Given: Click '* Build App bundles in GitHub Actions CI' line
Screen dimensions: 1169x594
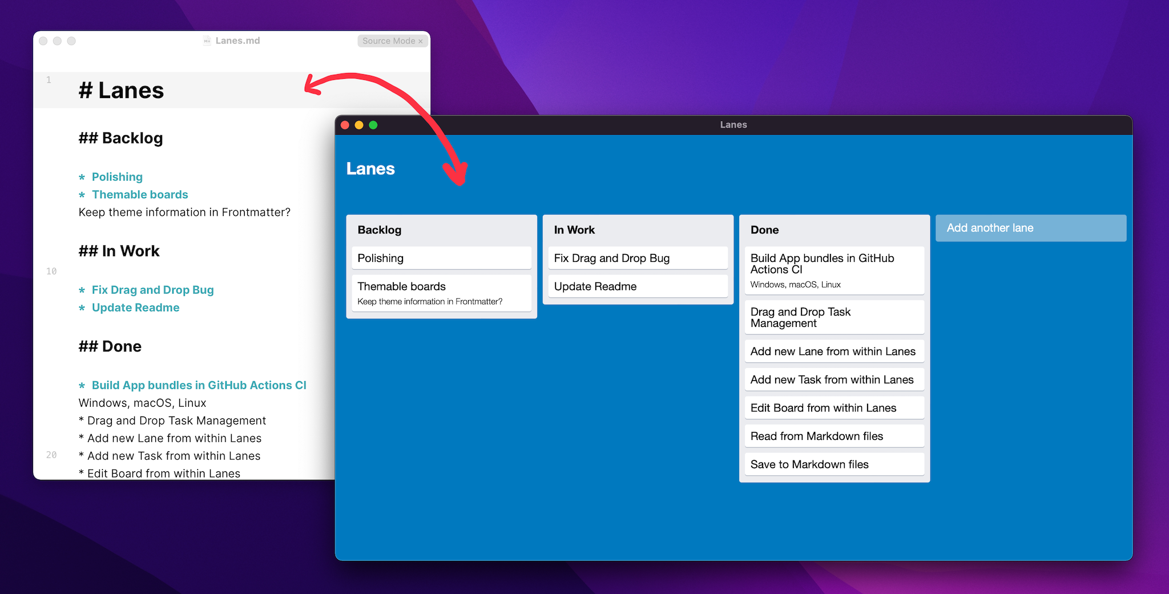Looking at the screenshot, I should click(192, 385).
